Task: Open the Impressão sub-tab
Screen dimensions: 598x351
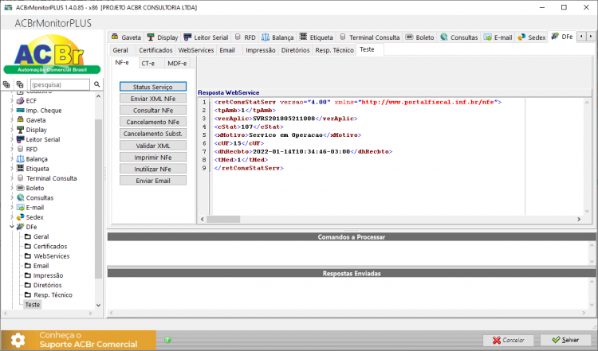Action: click(x=261, y=50)
